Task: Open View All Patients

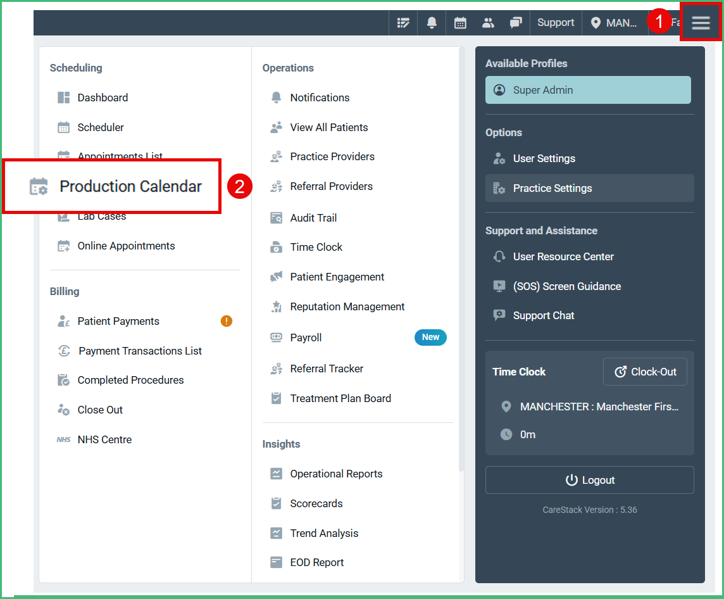Action: 329,127
